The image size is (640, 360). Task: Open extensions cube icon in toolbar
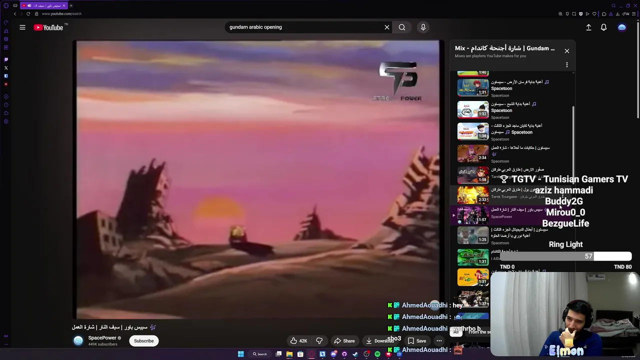tap(604, 14)
